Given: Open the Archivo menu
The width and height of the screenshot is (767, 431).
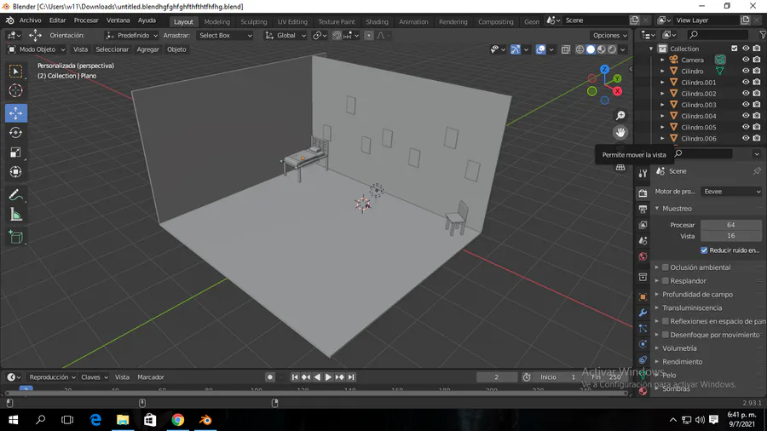Looking at the screenshot, I should 31,20.
